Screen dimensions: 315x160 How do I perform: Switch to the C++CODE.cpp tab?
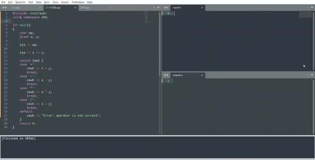tap(53, 8)
